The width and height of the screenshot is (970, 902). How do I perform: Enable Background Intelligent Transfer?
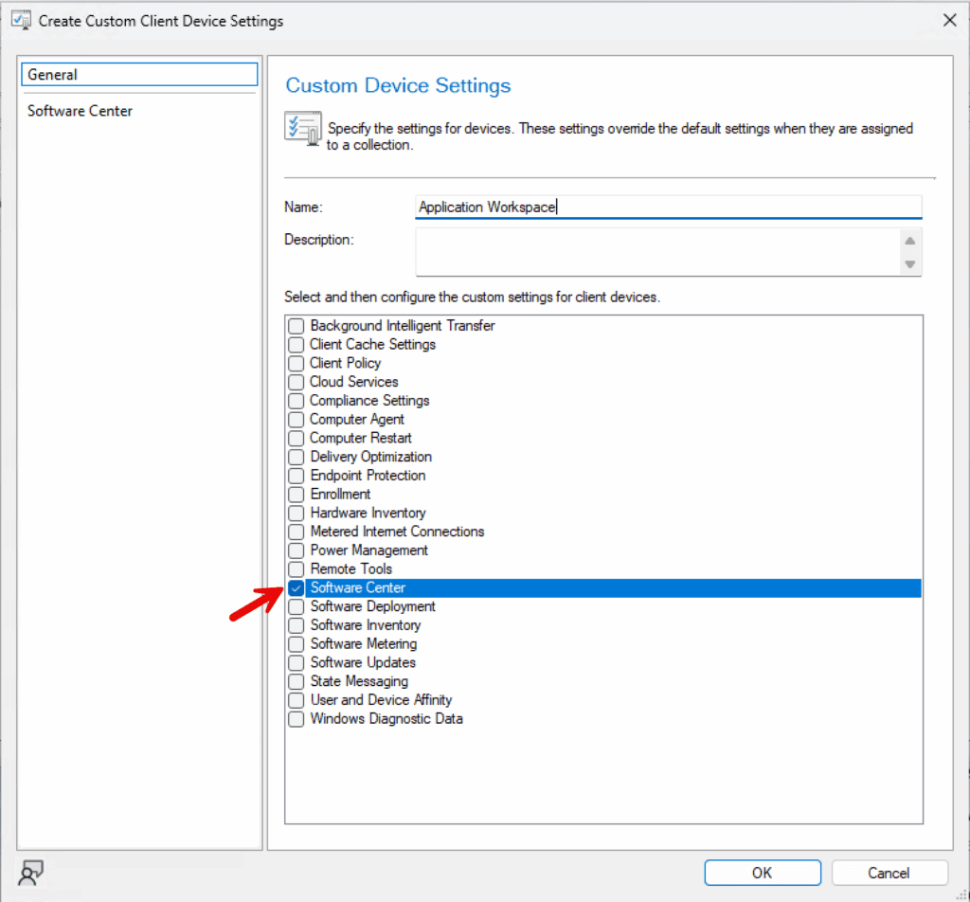296,325
